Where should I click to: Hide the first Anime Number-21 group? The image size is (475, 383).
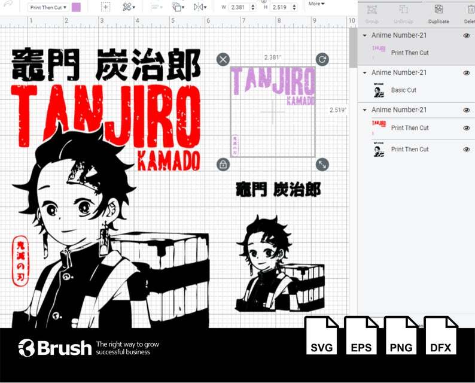point(467,35)
